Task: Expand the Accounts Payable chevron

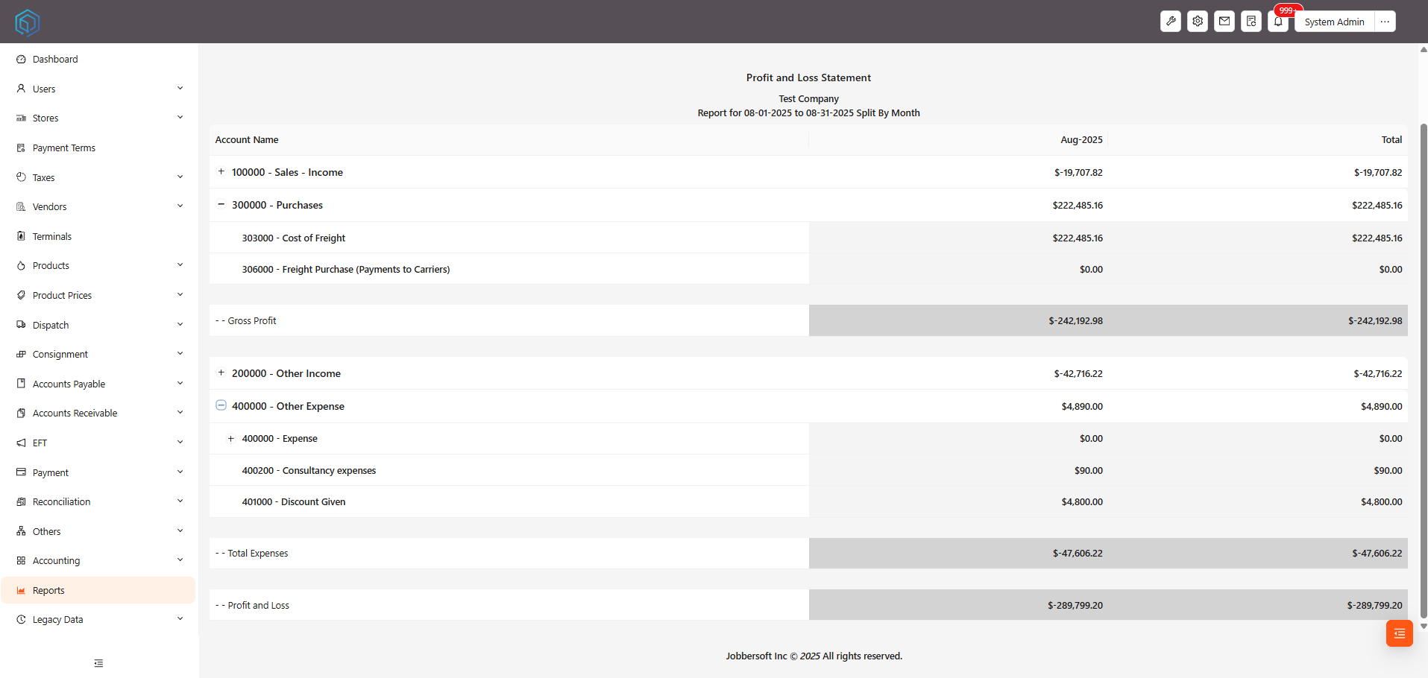Action: (x=180, y=384)
